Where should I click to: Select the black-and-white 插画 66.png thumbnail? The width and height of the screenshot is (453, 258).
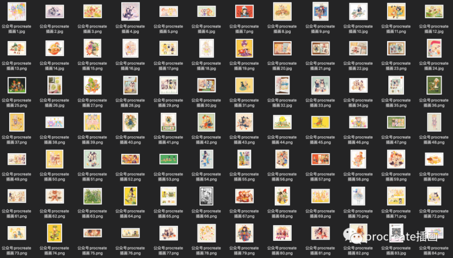point(206,196)
